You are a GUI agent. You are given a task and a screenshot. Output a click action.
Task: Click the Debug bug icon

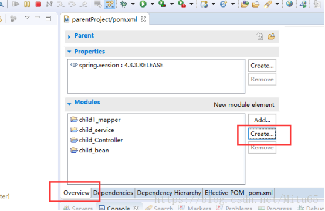pyautogui.click(x=124, y=4)
